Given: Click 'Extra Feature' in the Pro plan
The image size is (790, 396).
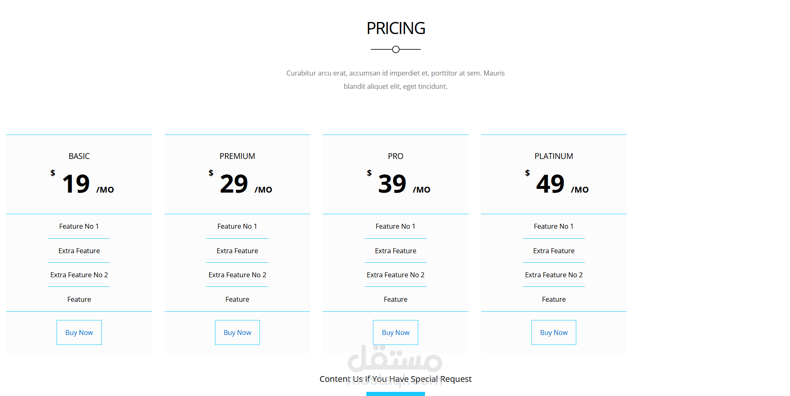Looking at the screenshot, I should click(x=395, y=251).
